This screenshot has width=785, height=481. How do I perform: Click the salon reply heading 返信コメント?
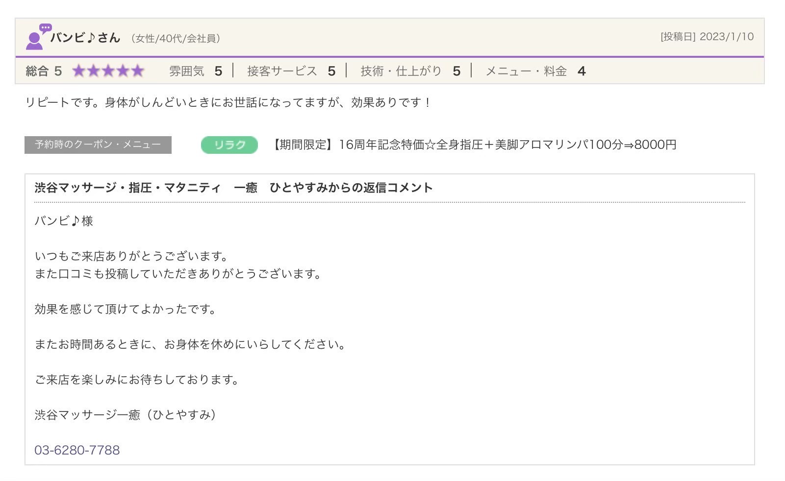(233, 188)
